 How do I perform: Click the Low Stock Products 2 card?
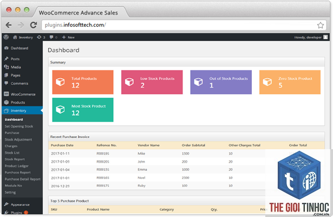152,82
